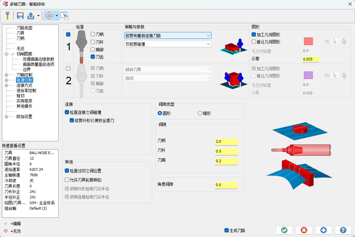Click the 刀柄 clearance field 2.0
The width and height of the screenshot is (355, 237).
click(x=226, y=142)
